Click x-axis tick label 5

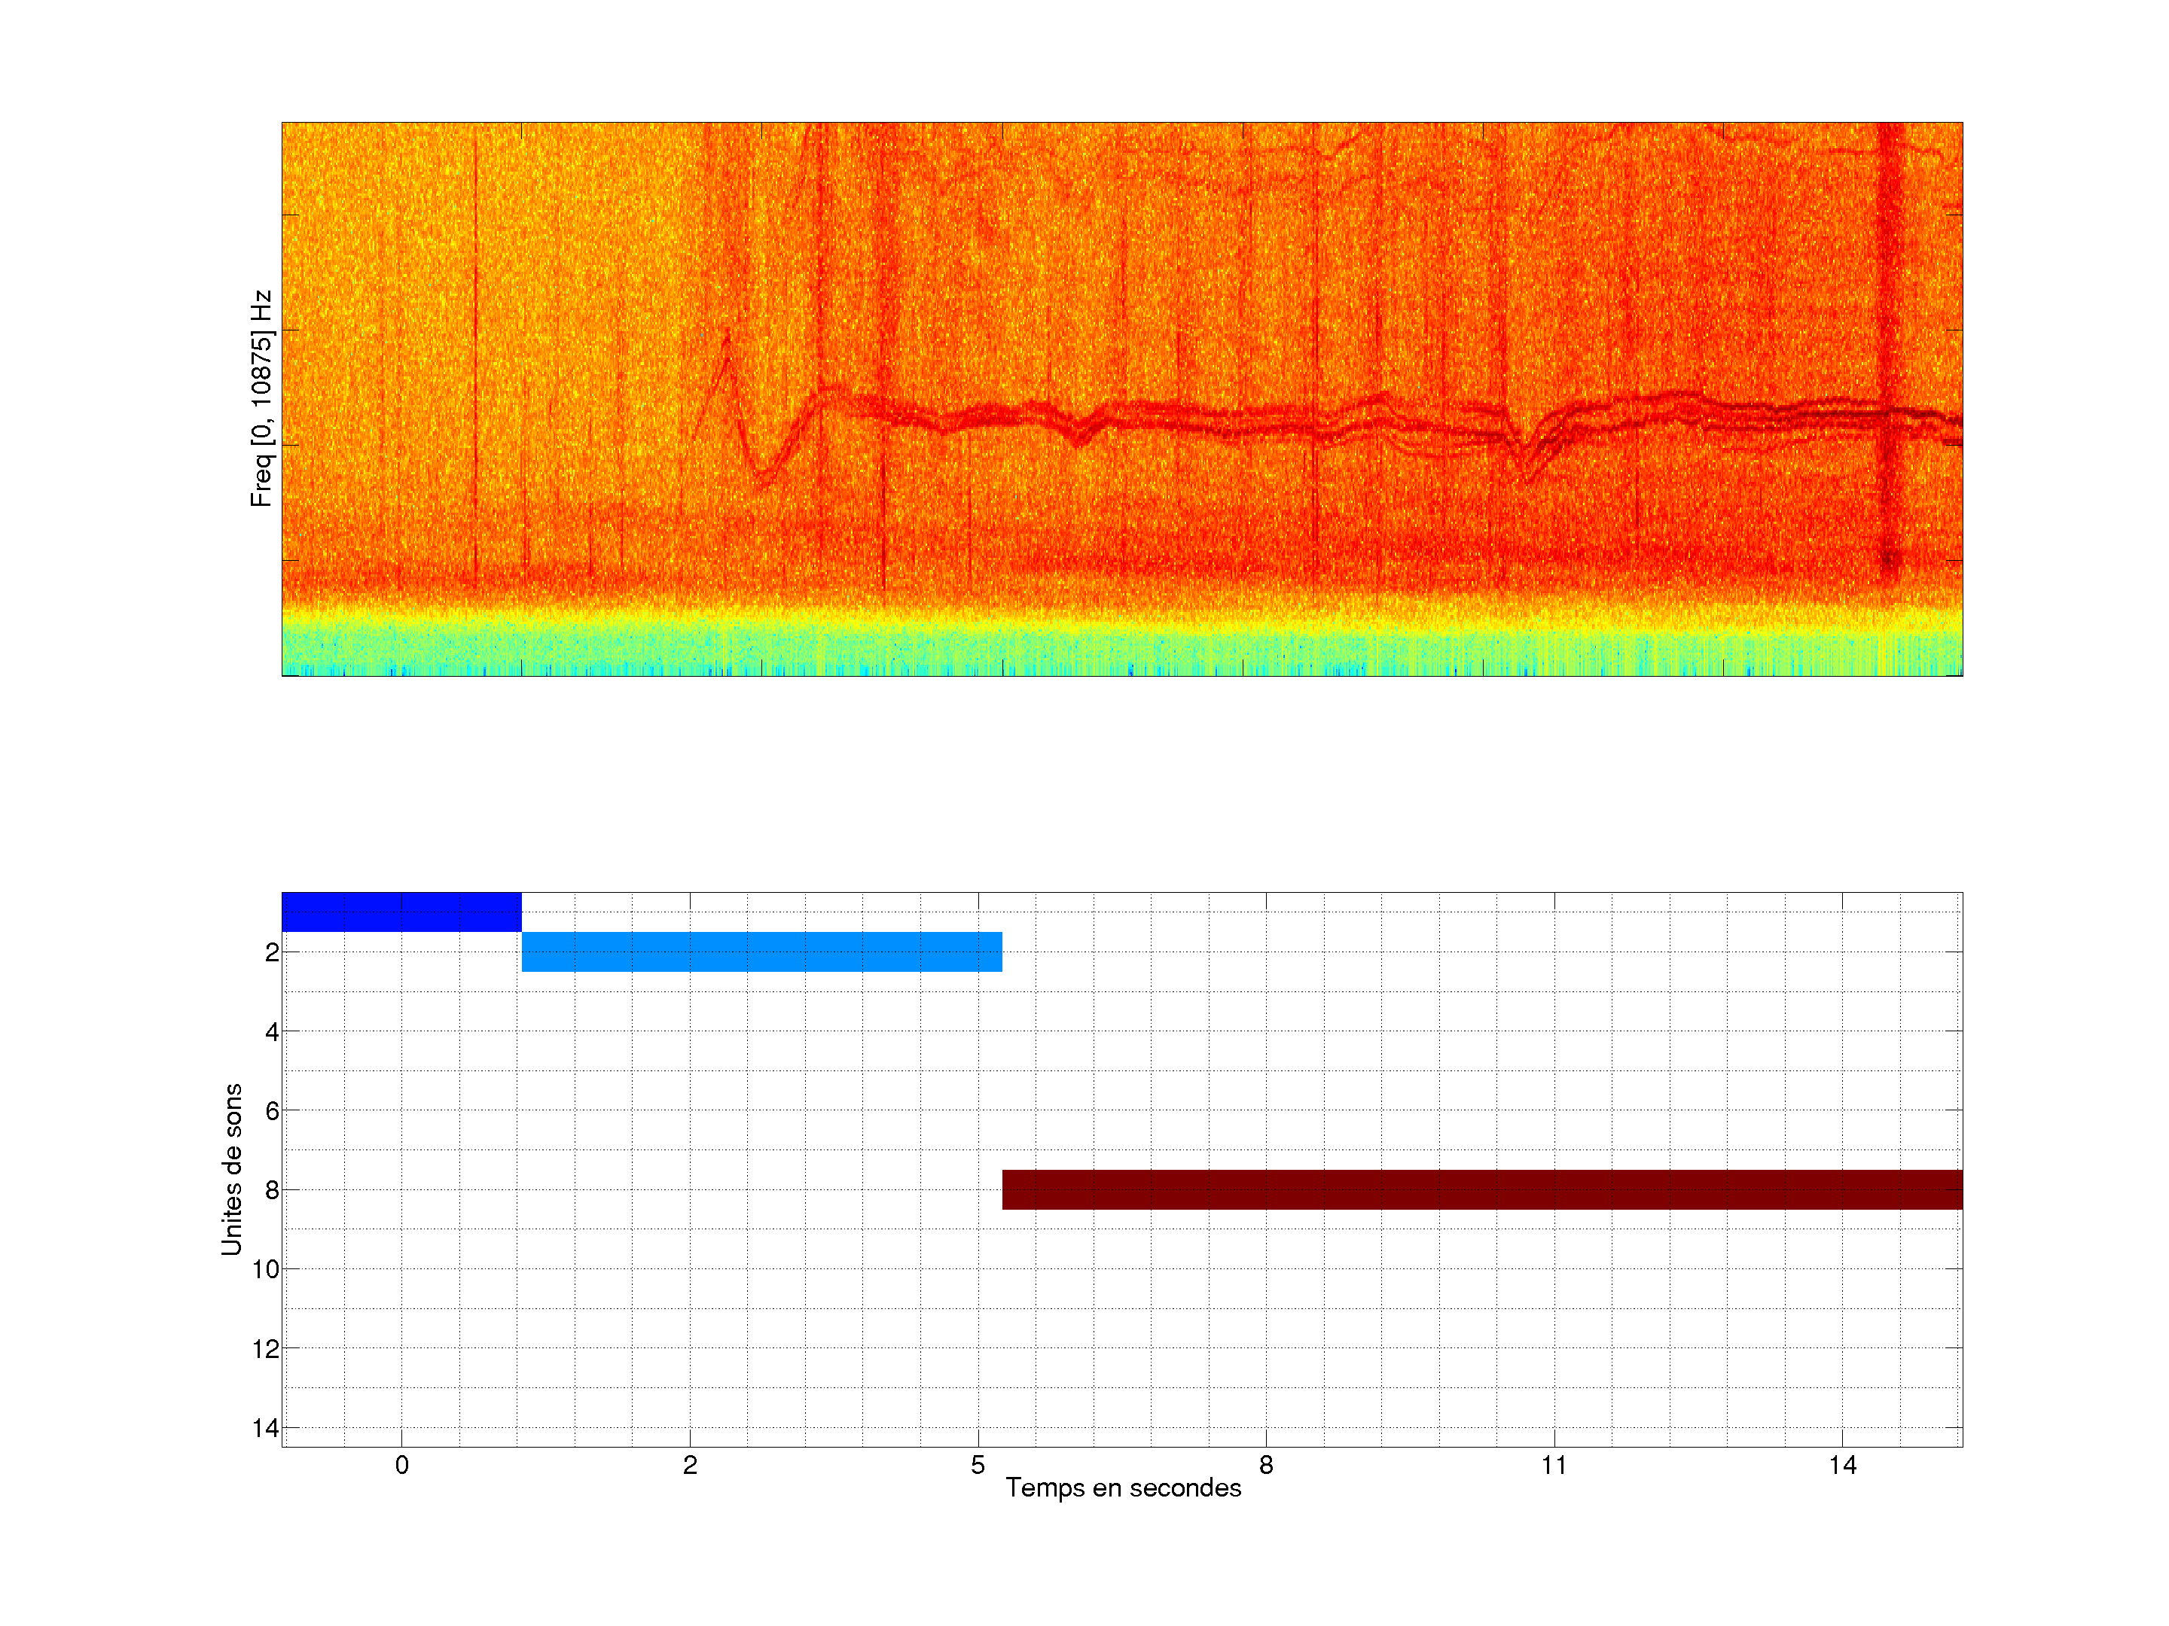(x=978, y=1465)
